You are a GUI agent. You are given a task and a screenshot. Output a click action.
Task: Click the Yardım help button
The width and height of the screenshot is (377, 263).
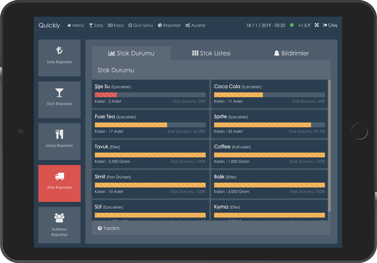point(108,228)
